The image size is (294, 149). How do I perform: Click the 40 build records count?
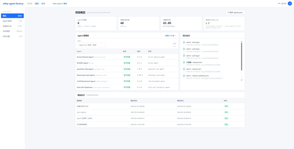[122, 23]
